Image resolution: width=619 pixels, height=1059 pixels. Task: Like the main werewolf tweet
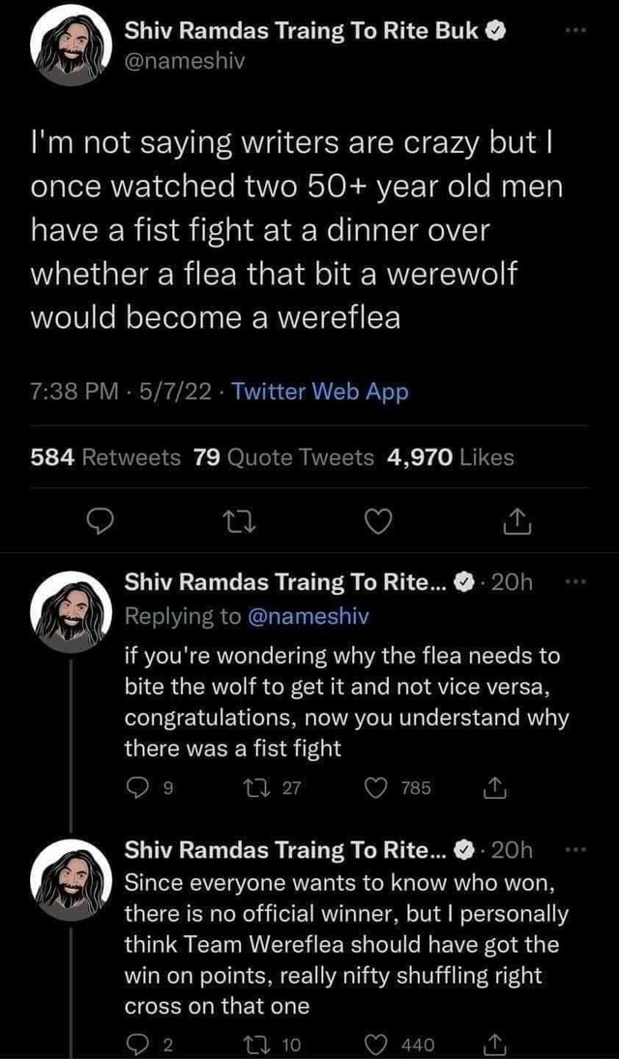pyautogui.click(x=377, y=522)
